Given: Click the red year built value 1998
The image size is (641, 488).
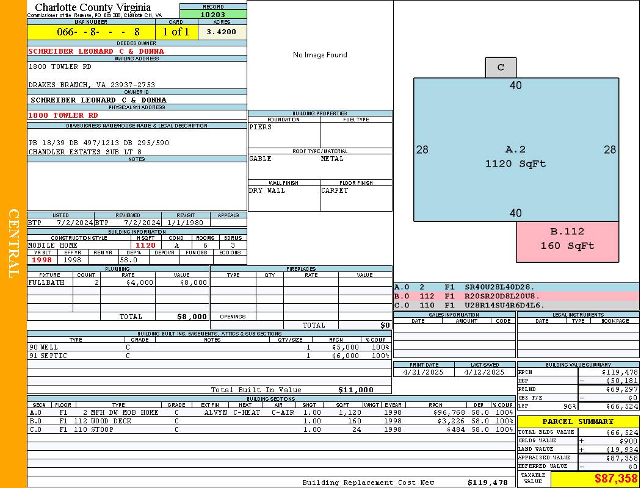Looking at the screenshot, I should pyautogui.click(x=42, y=260).
